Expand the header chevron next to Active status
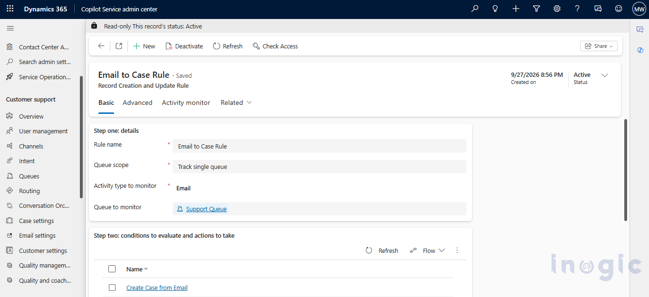 (605, 75)
